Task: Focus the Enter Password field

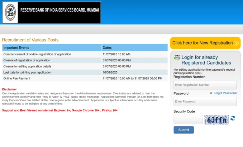Action: (x=205, y=101)
